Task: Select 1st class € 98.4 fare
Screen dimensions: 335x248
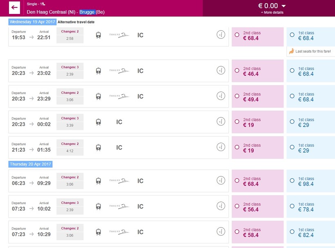Action: pos(292,180)
